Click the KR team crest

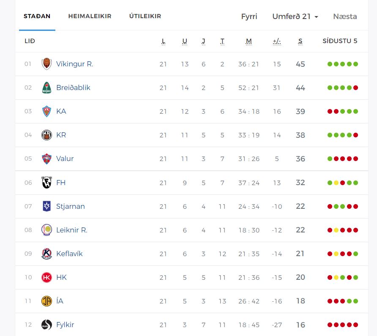click(46, 135)
